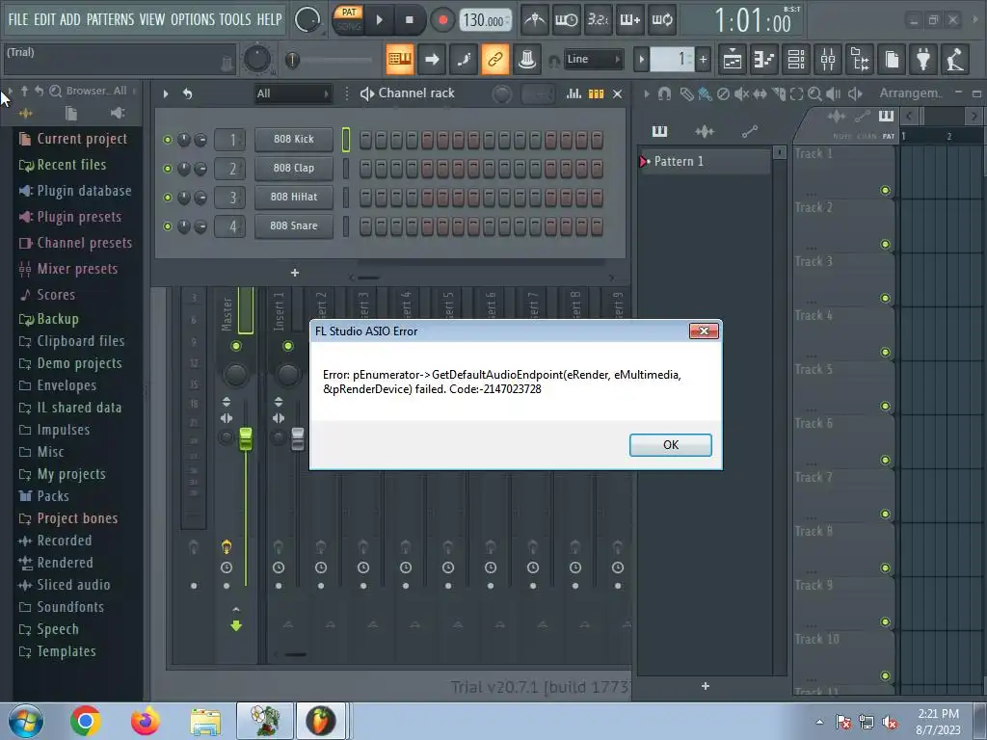
Task: Click the 808 Kick channel button
Action: (294, 139)
